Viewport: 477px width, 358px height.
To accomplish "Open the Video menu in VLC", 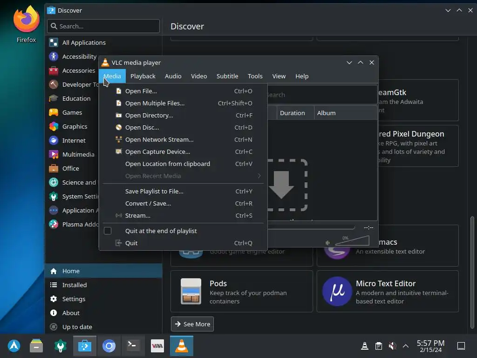I will coord(199,76).
